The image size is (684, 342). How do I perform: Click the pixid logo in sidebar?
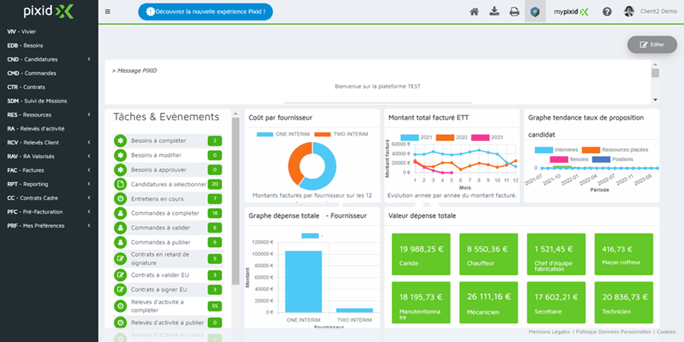[x=49, y=12]
